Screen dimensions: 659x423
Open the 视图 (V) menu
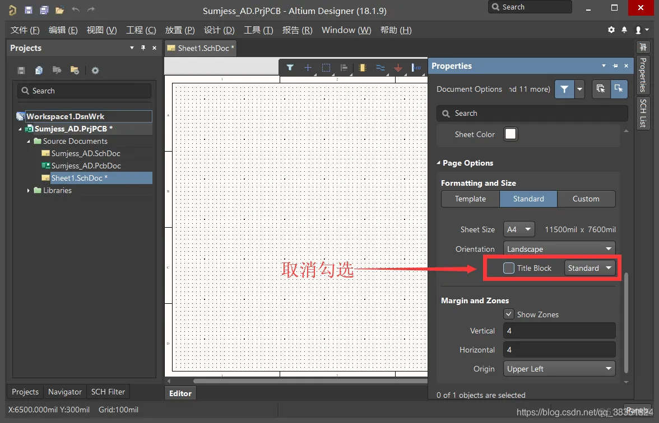click(x=102, y=30)
